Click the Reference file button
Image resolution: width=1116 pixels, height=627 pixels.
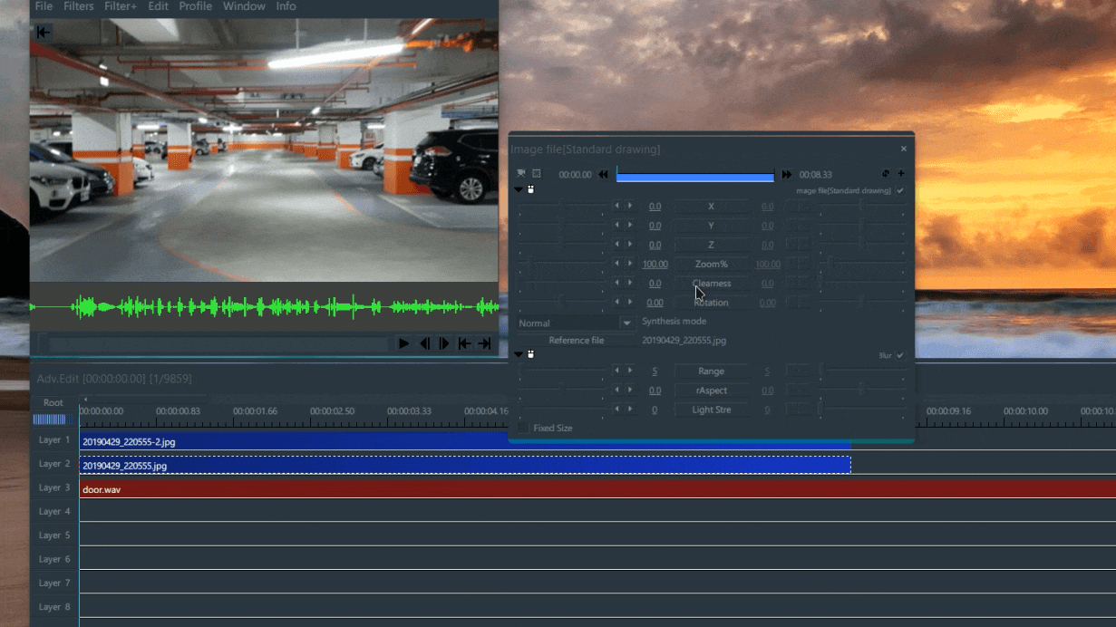pyautogui.click(x=577, y=341)
